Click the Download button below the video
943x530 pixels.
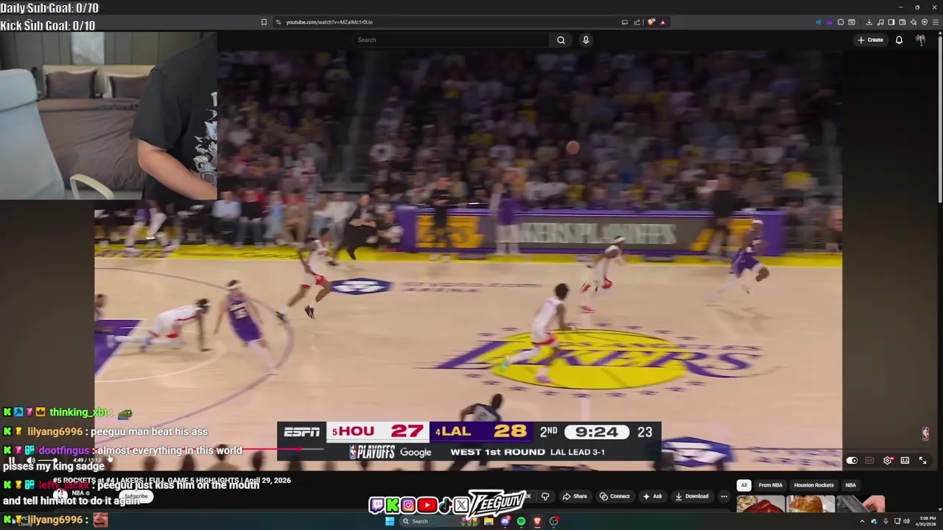(x=693, y=496)
